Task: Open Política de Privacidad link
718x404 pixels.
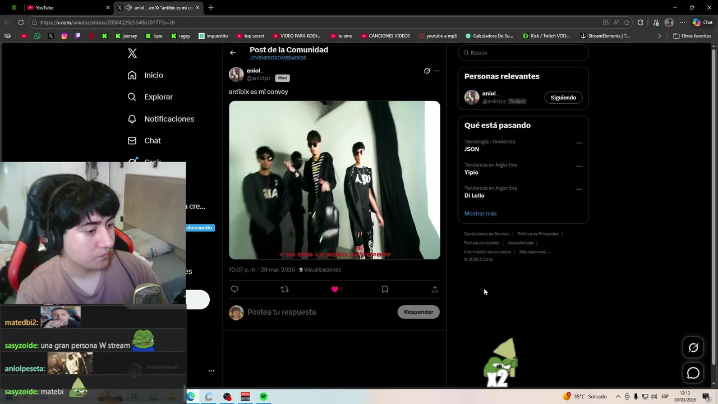Action: 538,234
